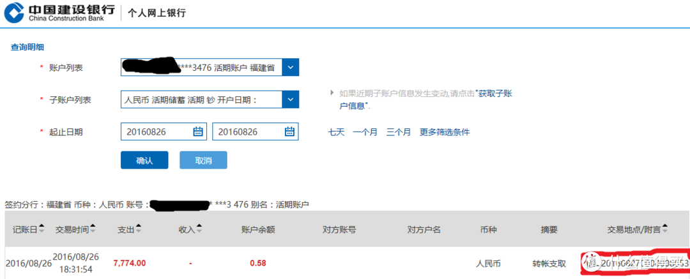Open the start date calendar picker
The height and width of the screenshot is (279, 690).
[x=198, y=131]
